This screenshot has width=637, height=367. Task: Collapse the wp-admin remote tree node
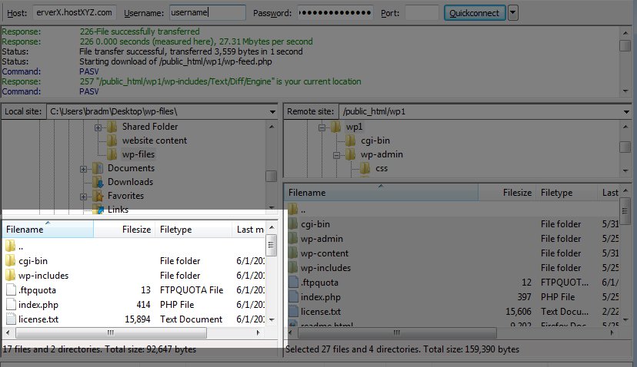(336, 155)
